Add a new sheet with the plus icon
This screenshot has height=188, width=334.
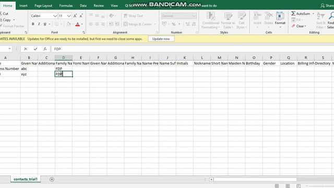coord(52,179)
